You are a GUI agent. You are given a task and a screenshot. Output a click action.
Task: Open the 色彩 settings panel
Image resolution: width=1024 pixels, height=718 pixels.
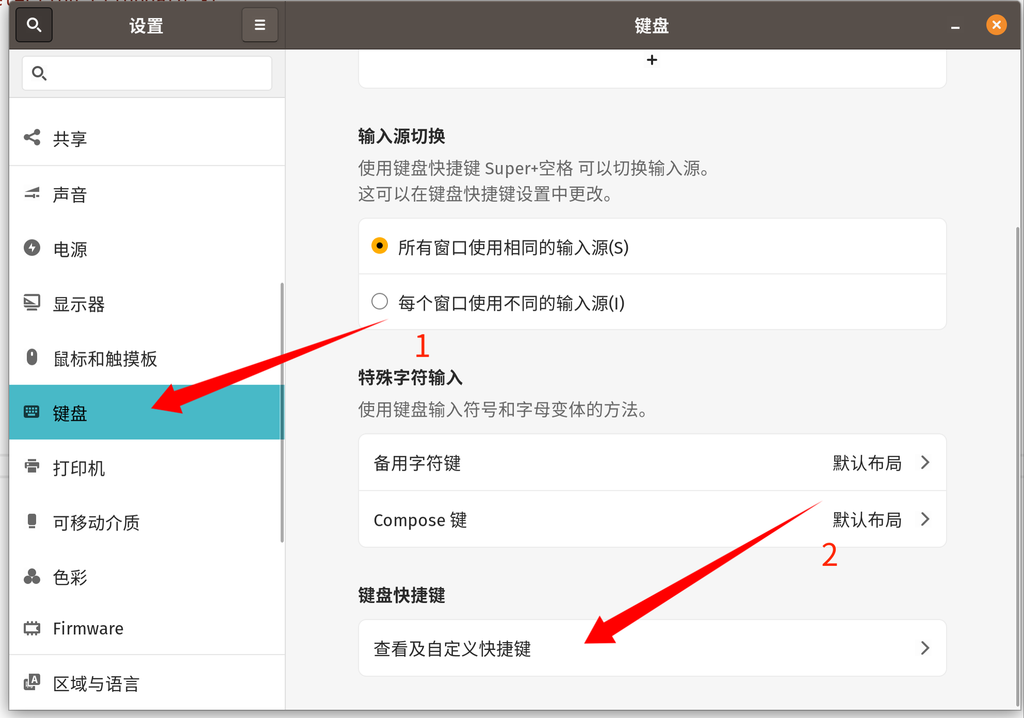point(147,576)
